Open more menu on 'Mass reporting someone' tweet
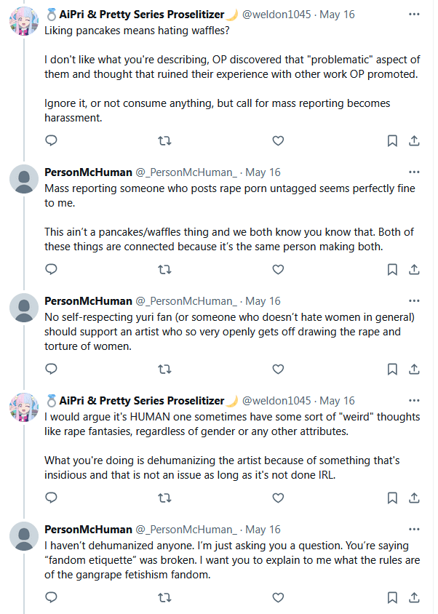Image resolution: width=438 pixels, height=614 pixels. (x=414, y=172)
